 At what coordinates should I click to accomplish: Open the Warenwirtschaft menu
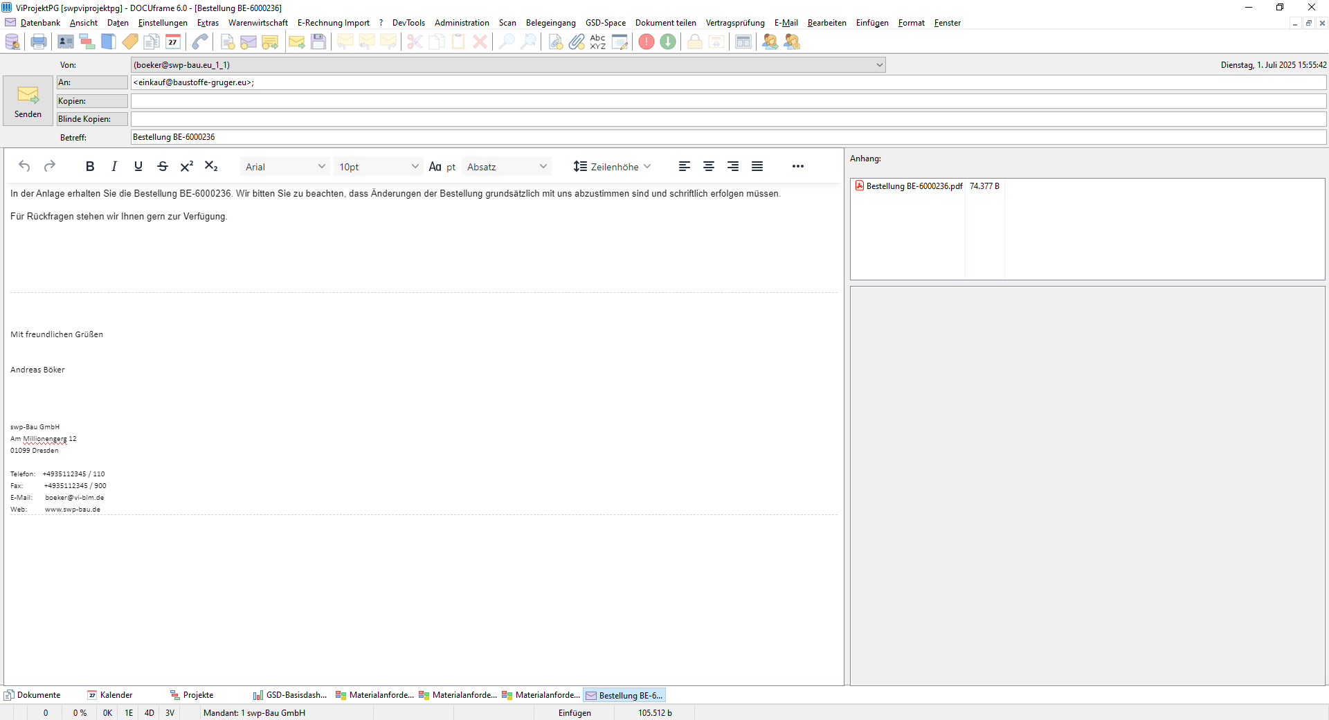[258, 23]
